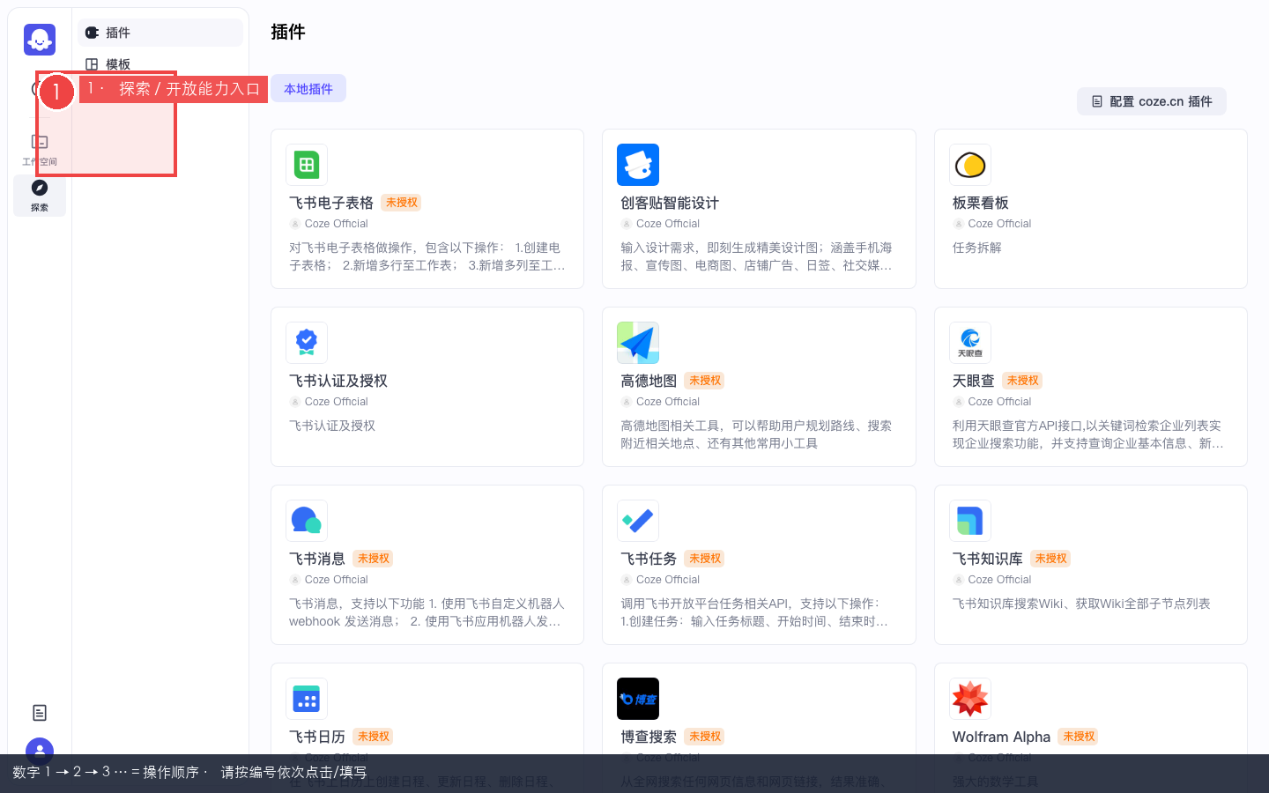This screenshot has height=793, width=1269.
Task: Click the Wolfram Alpha red star icon
Action: coord(970,699)
